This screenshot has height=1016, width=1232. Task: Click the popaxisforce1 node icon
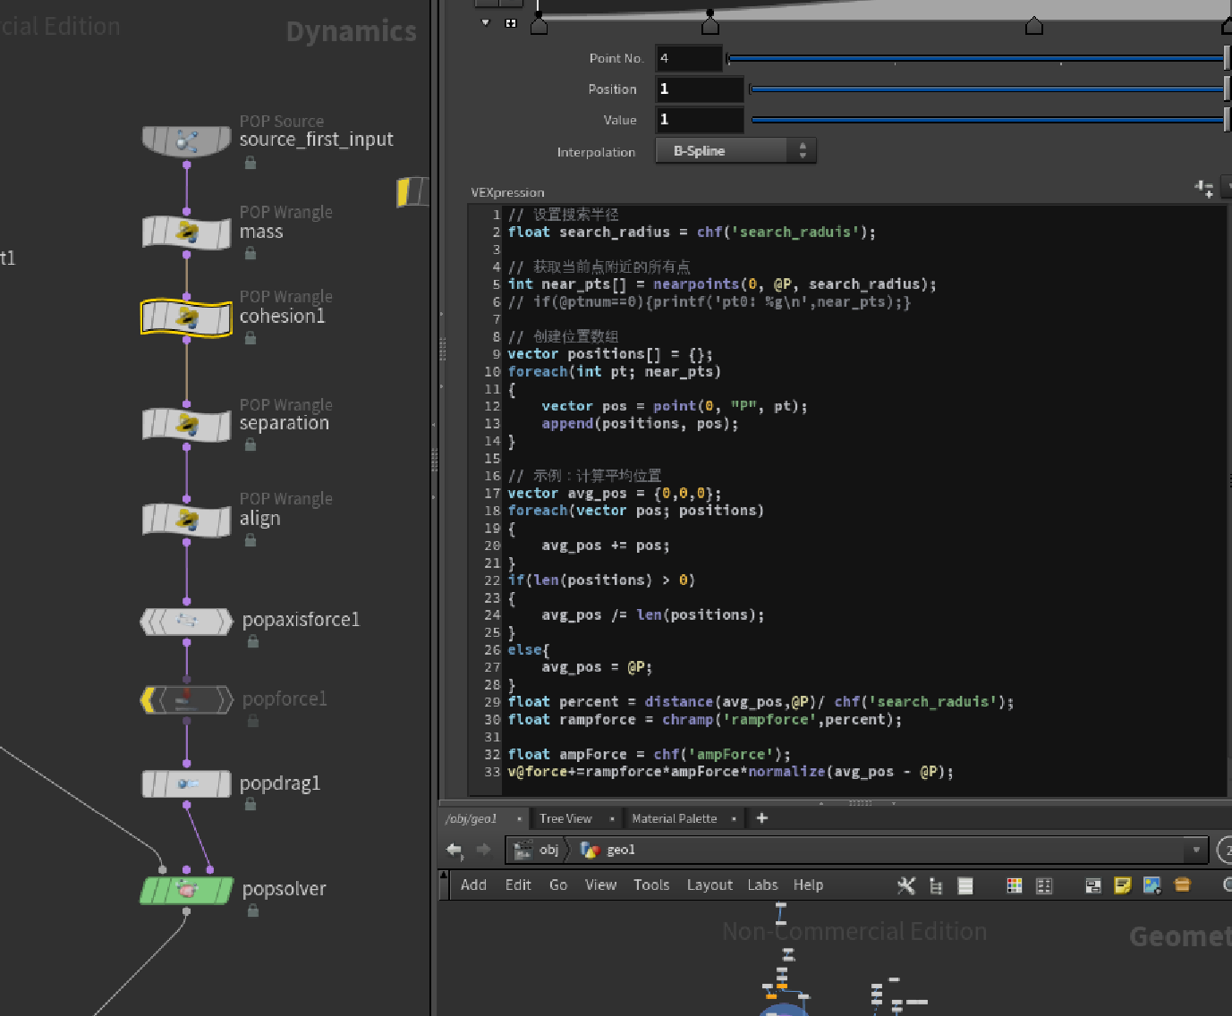186,621
